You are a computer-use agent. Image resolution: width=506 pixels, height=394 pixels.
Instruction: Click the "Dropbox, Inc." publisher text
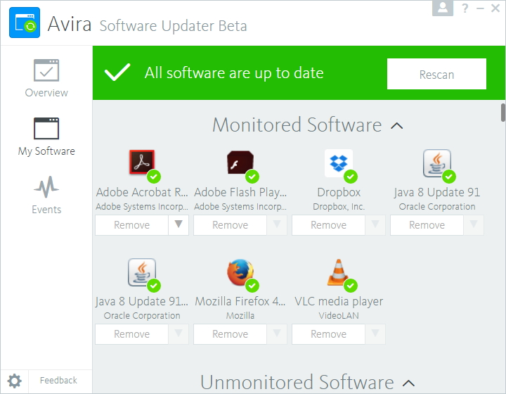339,206
